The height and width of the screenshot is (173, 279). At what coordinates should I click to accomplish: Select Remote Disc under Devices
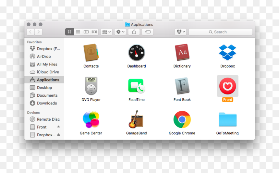click(44, 119)
